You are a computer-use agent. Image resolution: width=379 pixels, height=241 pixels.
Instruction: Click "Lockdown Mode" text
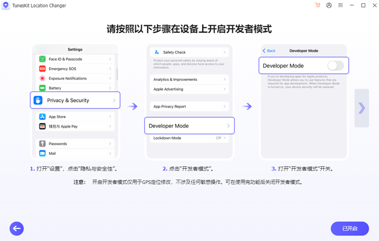click(167, 138)
